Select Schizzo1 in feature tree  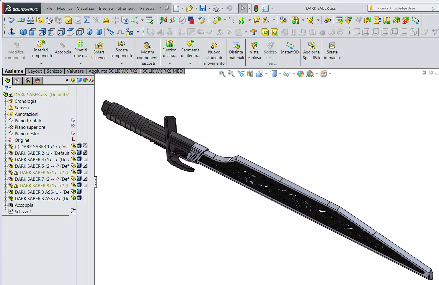(x=23, y=212)
